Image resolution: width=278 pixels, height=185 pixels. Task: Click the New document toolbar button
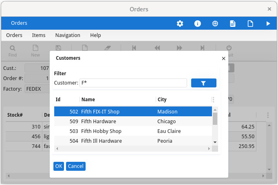[35, 51]
